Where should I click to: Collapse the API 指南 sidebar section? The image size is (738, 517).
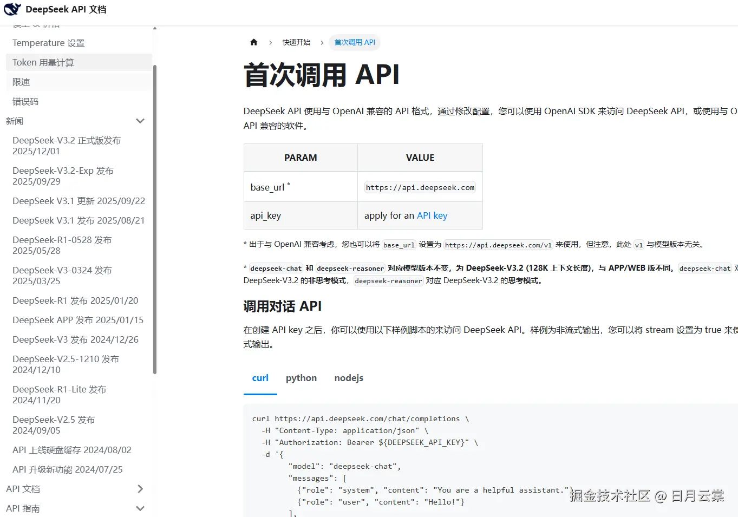point(140,508)
